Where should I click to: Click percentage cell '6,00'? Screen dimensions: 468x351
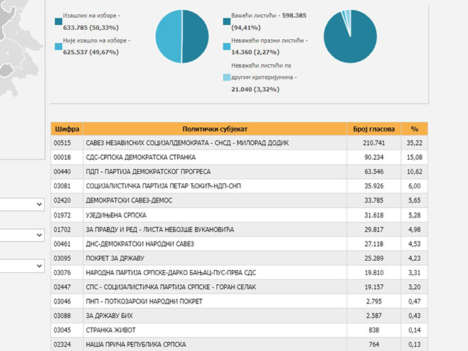[414, 186]
